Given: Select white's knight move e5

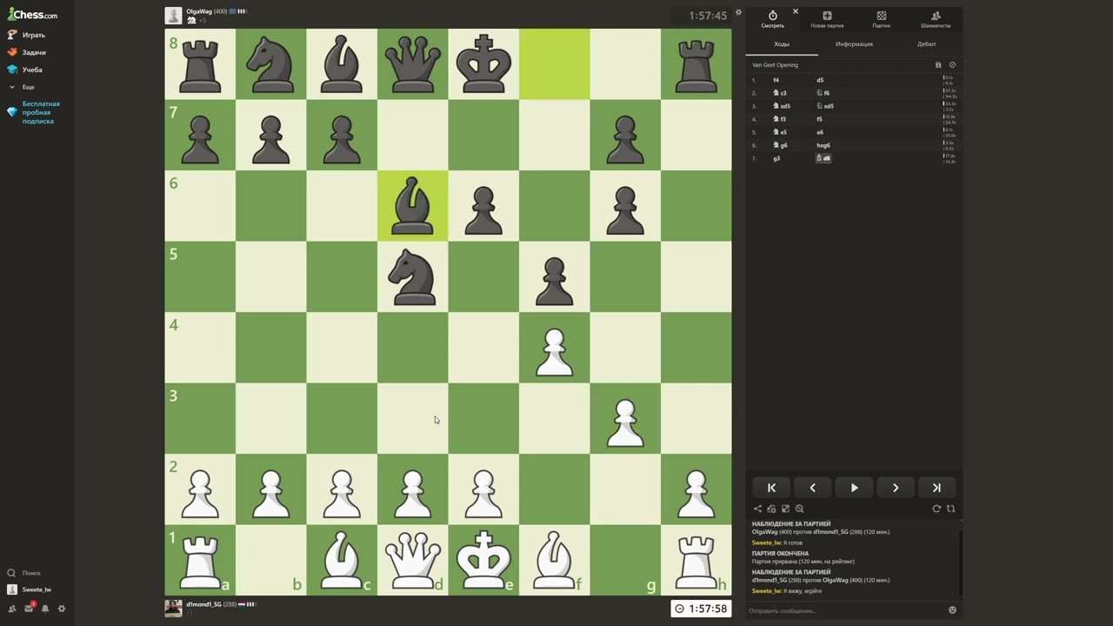Looking at the screenshot, I should (780, 132).
